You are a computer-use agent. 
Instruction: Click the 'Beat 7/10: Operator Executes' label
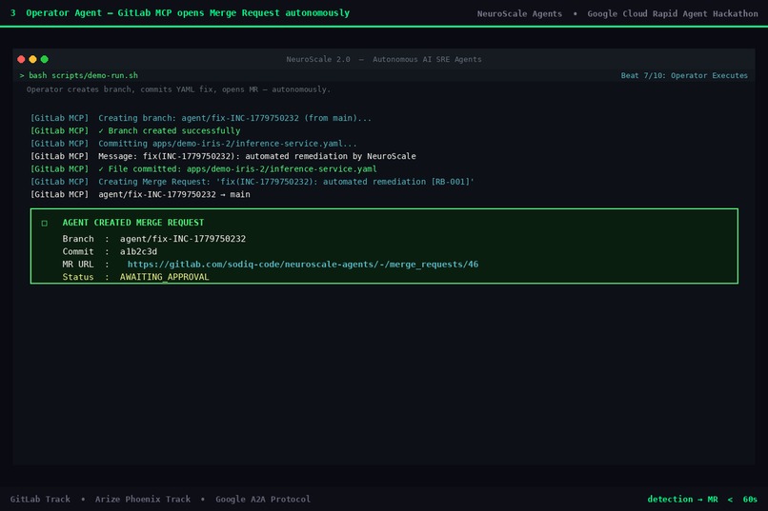pyautogui.click(x=684, y=75)
